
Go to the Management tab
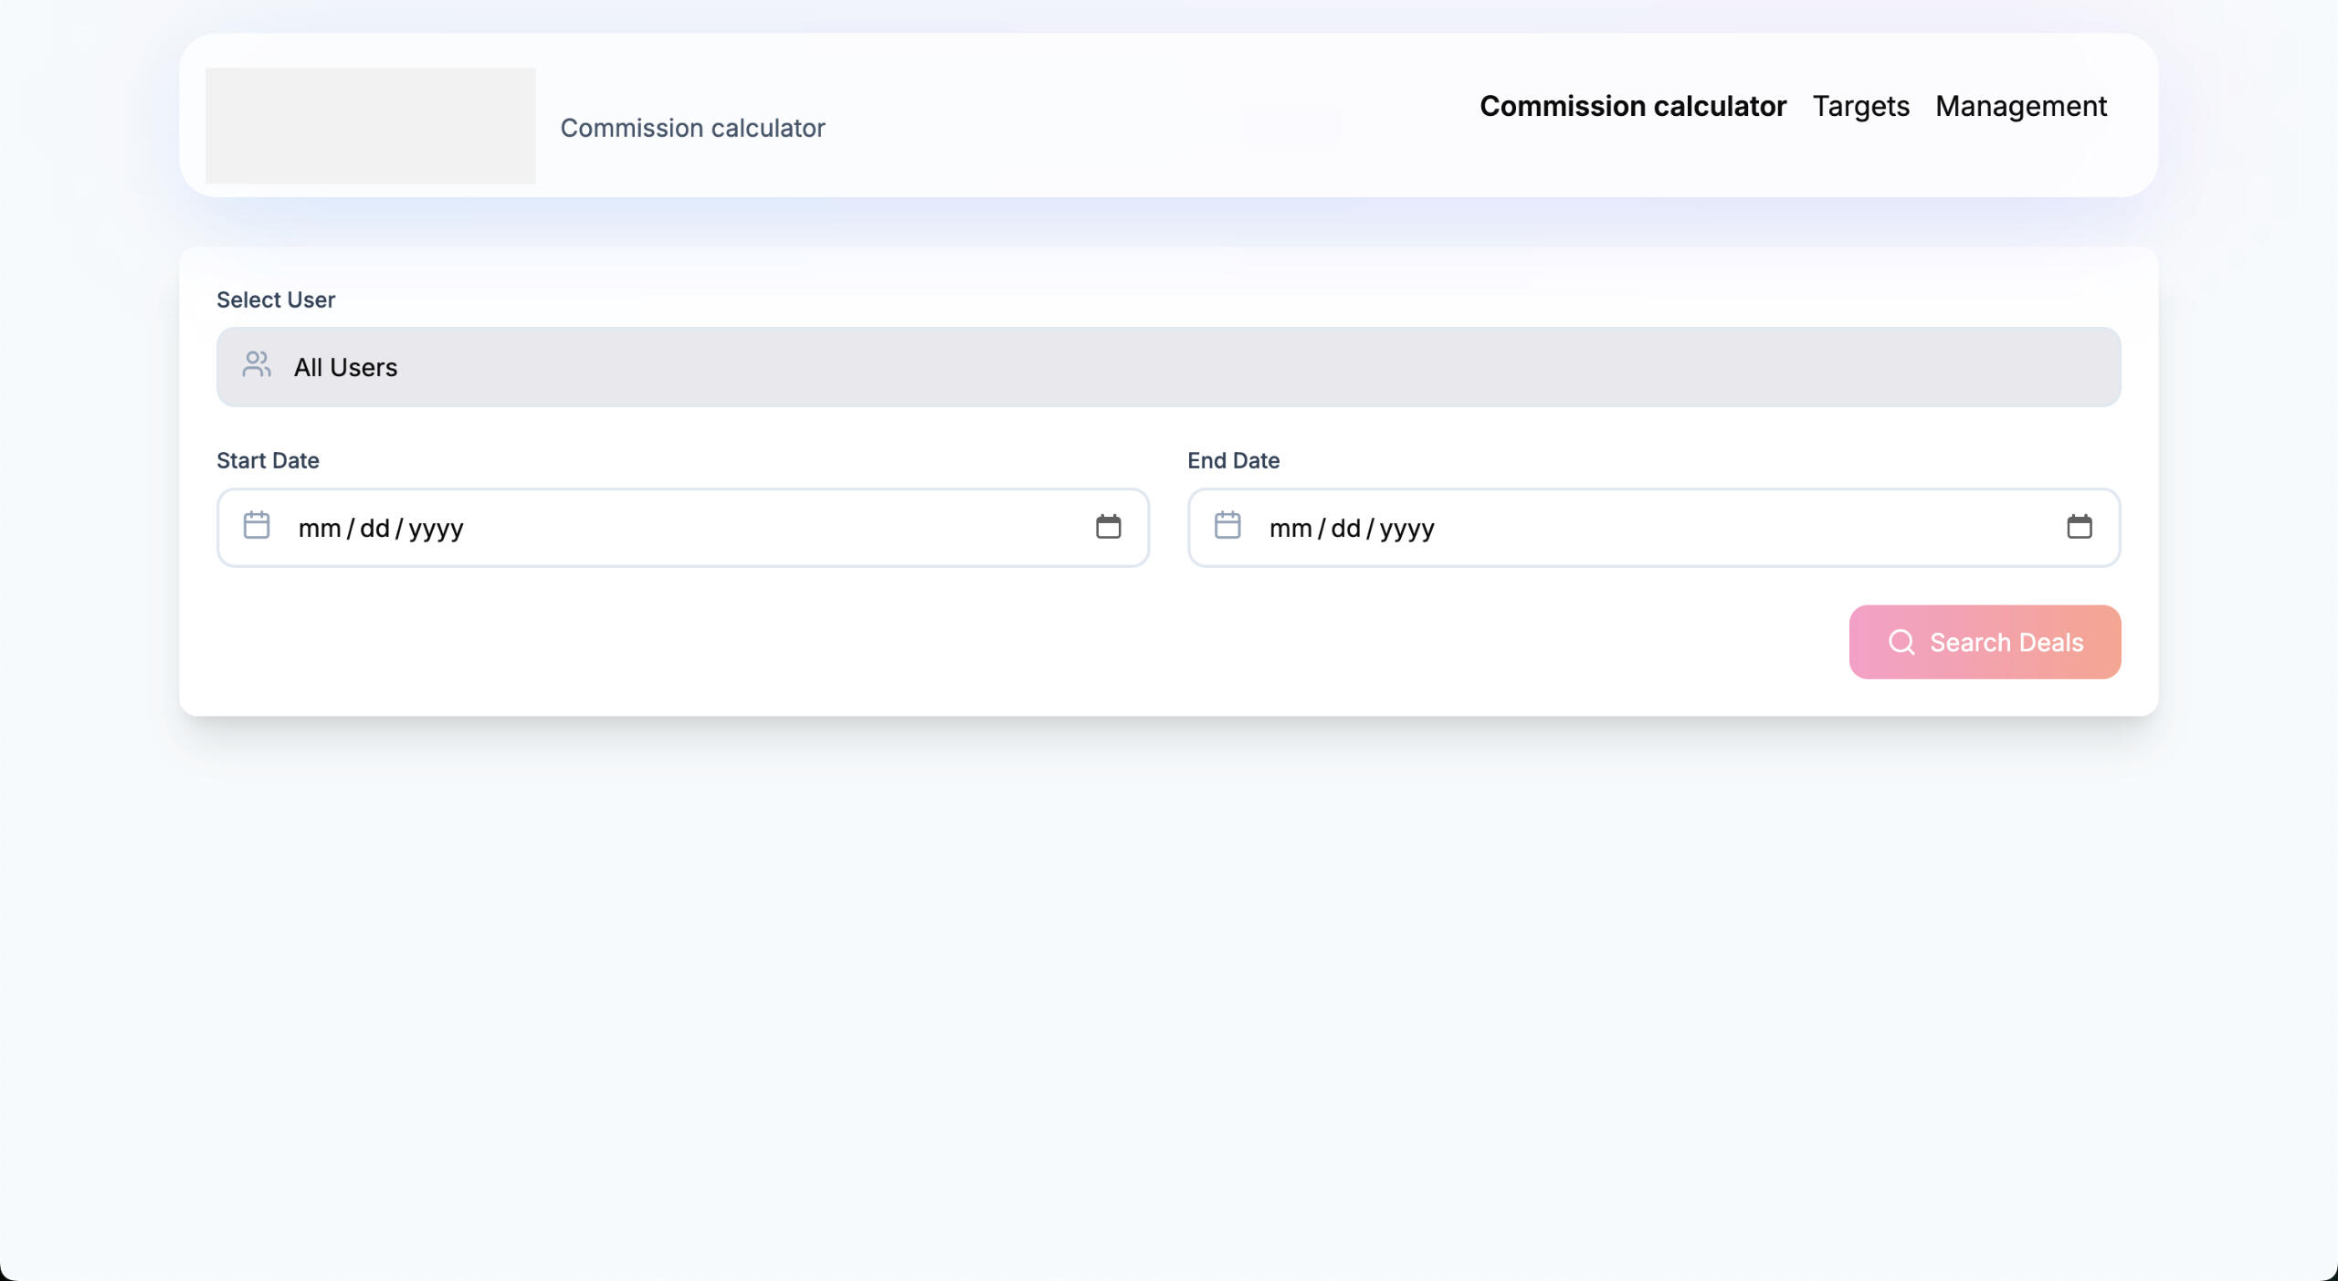[x=2020, y=107]
